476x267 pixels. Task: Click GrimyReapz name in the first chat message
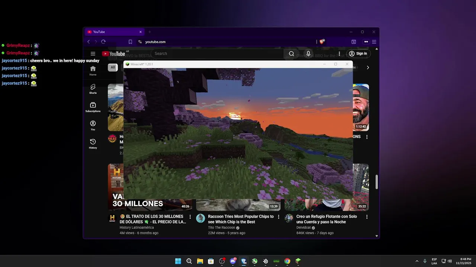pyautogui.click(x=18, y=46)
